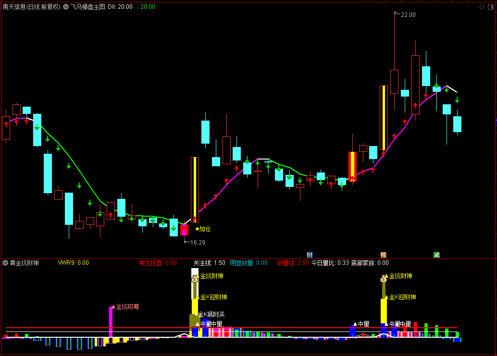The image size is (497, 356).
Task: Click the WR9: 0.00 readout
Action: tap(74, 263)
